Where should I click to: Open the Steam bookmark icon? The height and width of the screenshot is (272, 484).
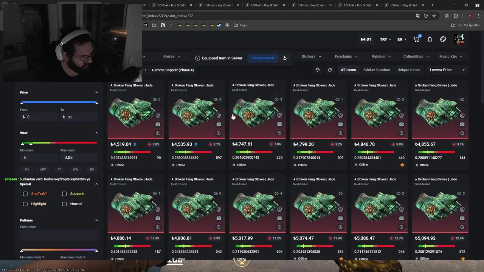[219, 25]
